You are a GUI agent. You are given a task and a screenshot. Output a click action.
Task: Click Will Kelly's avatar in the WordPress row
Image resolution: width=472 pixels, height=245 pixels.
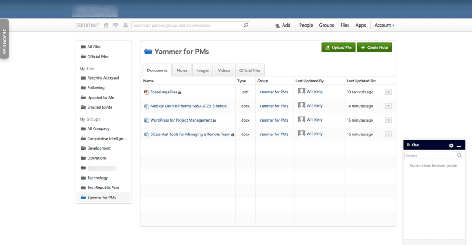tap(301, 120)
